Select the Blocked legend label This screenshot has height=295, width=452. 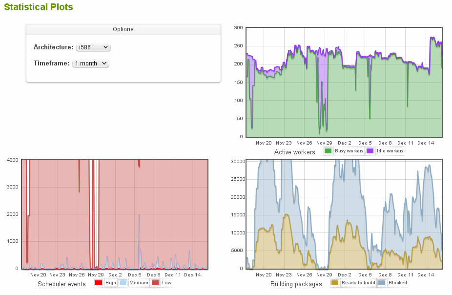click(x=397, y=283)
